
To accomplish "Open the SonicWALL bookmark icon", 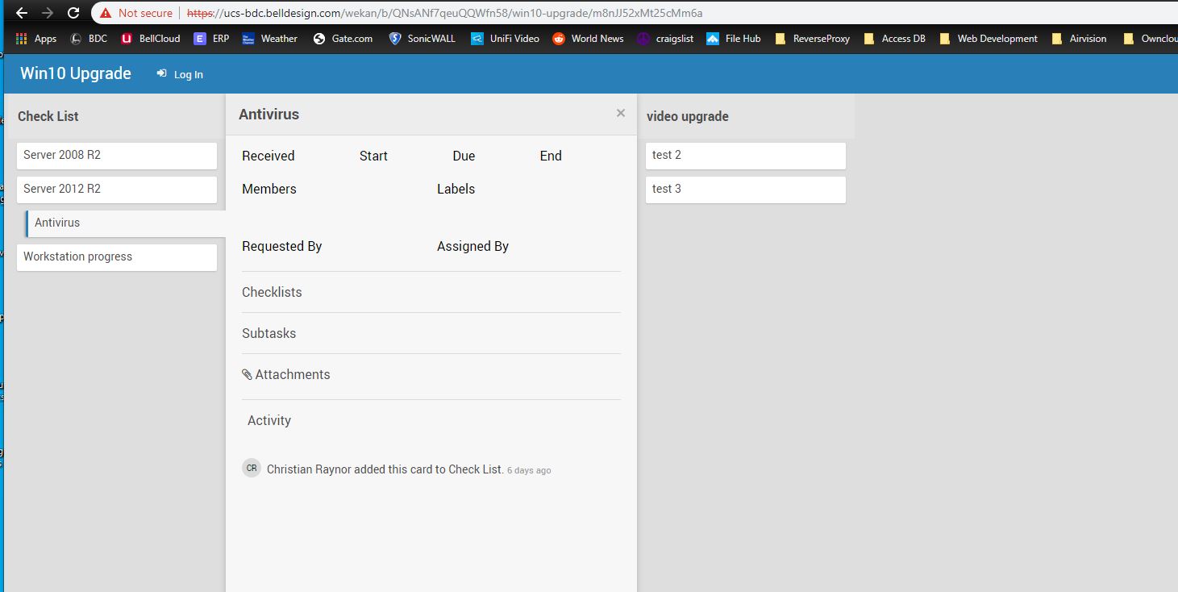I will 395,38.
